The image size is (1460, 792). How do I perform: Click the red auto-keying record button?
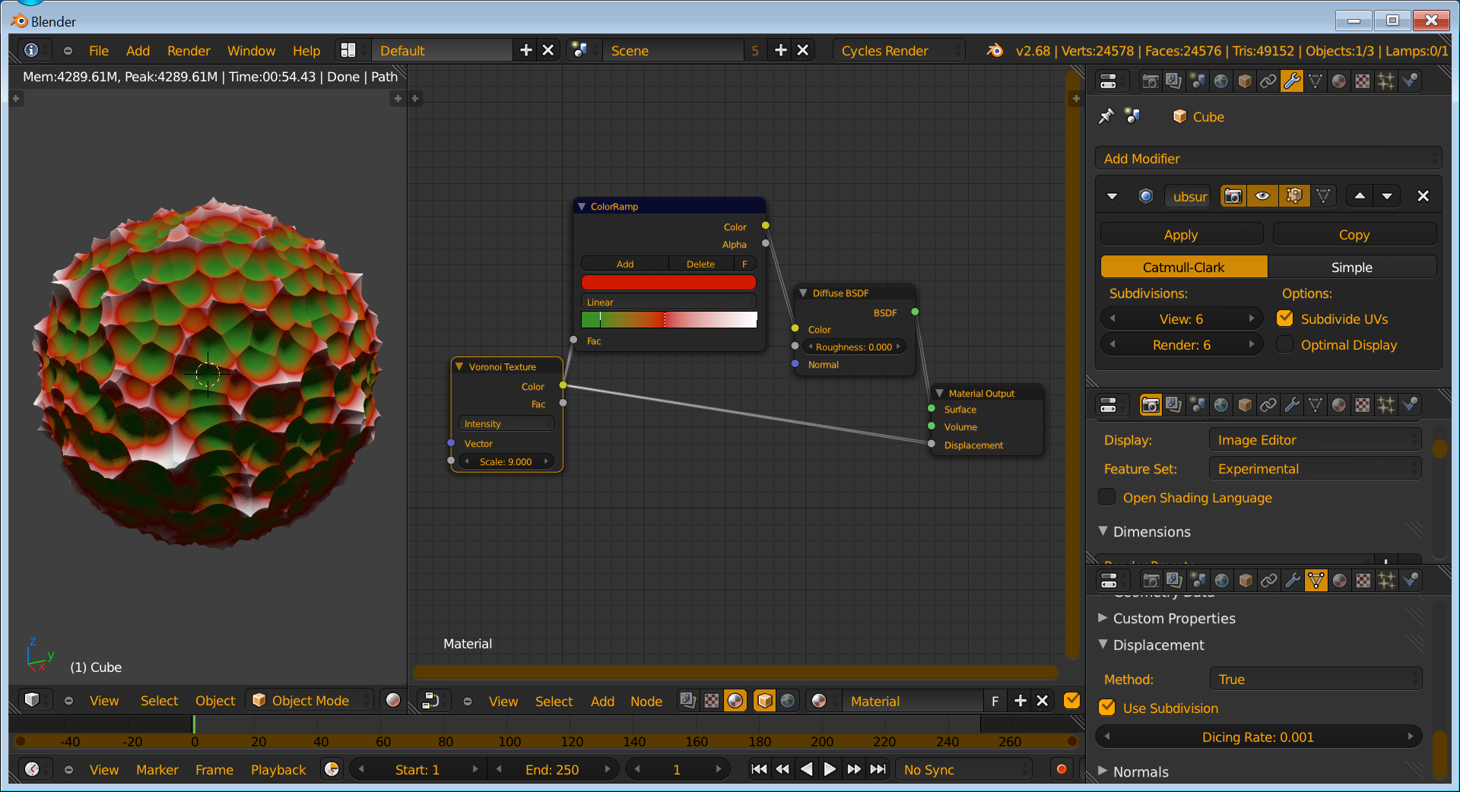point(1062,769)
